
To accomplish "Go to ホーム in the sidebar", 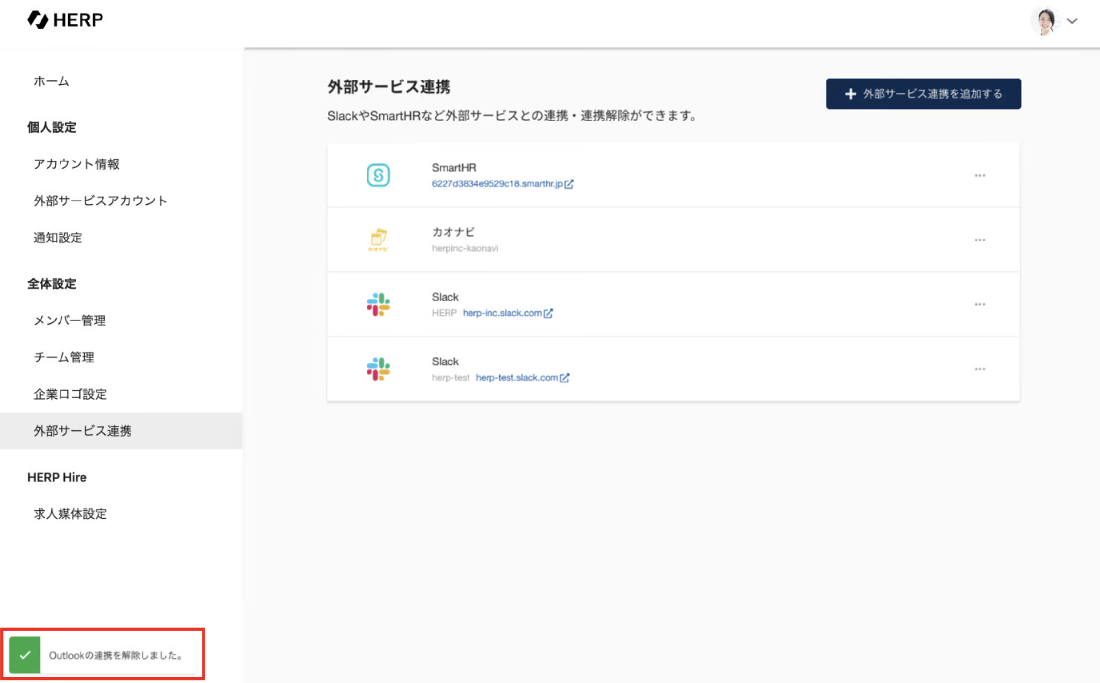I will 51,81.
